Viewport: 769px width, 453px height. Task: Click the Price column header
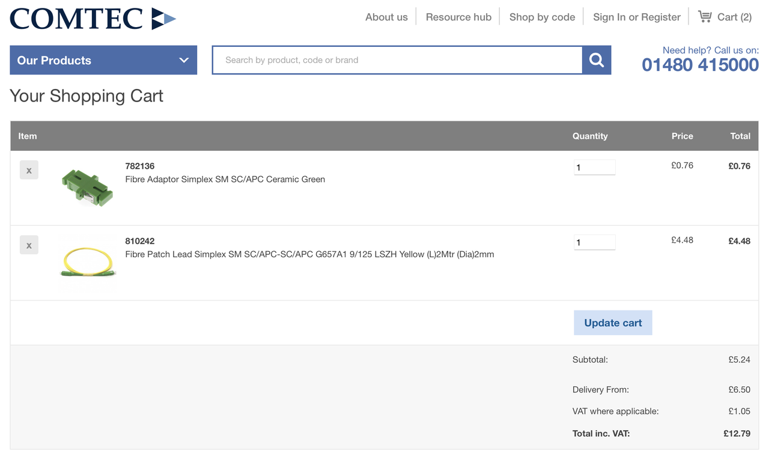pos(682,136)
